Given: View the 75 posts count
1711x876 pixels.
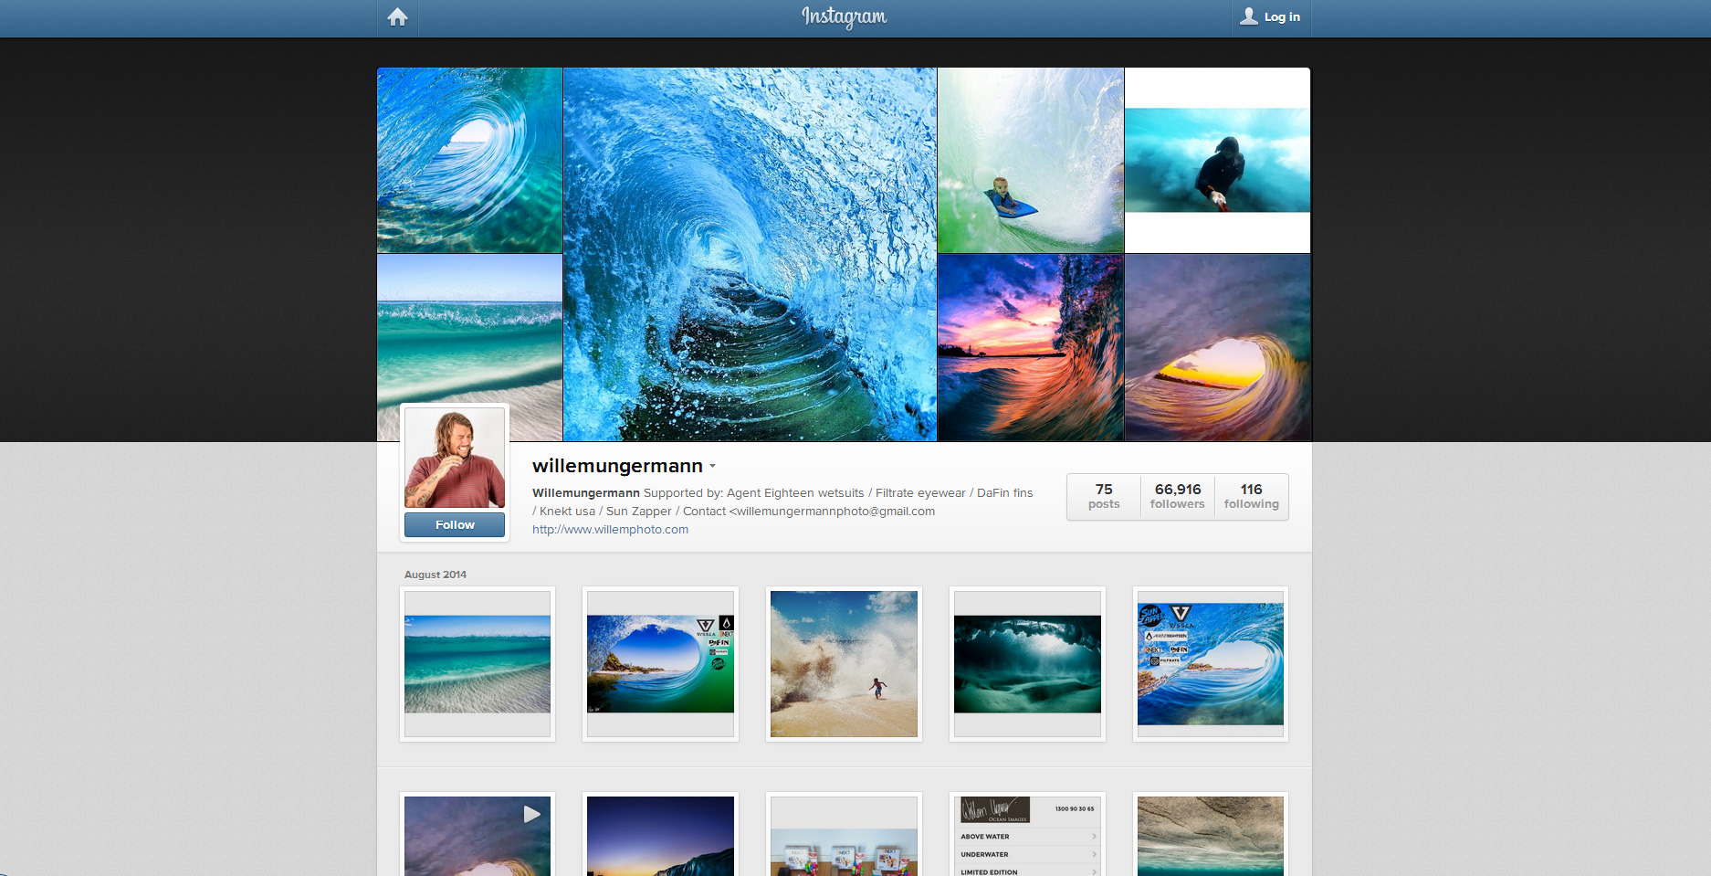Looking at the screenshot, I should (1103, 496).
